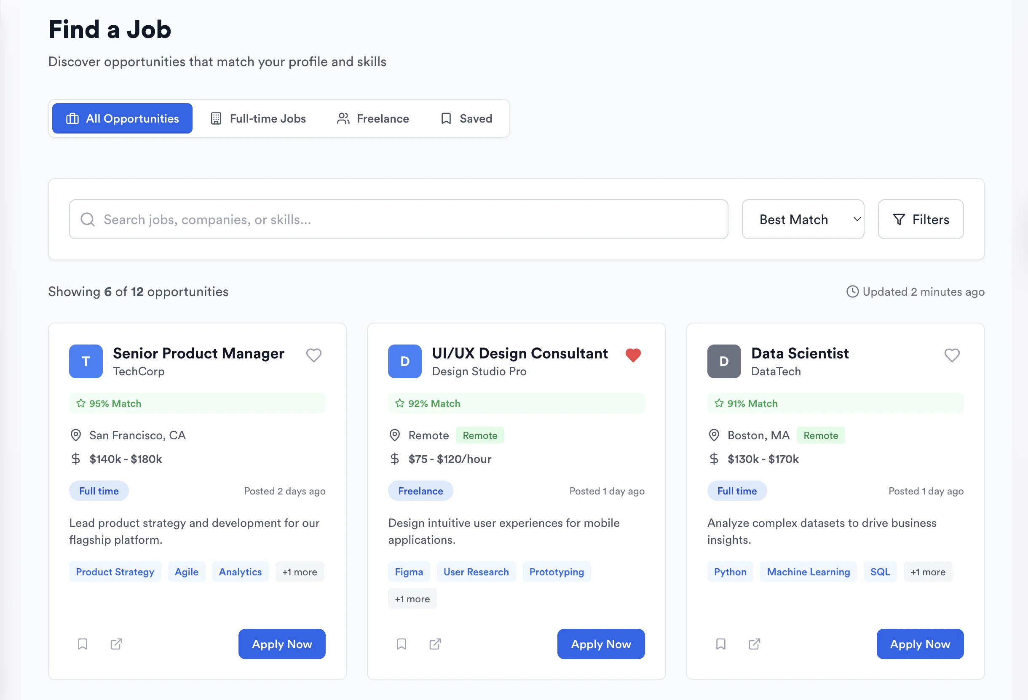Open external link for the Data Scientist job

(754, 644)
